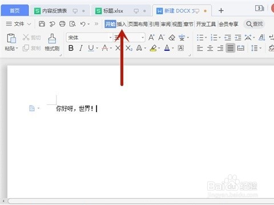
Task: Toggle Bold formatting
Action: 71,48
